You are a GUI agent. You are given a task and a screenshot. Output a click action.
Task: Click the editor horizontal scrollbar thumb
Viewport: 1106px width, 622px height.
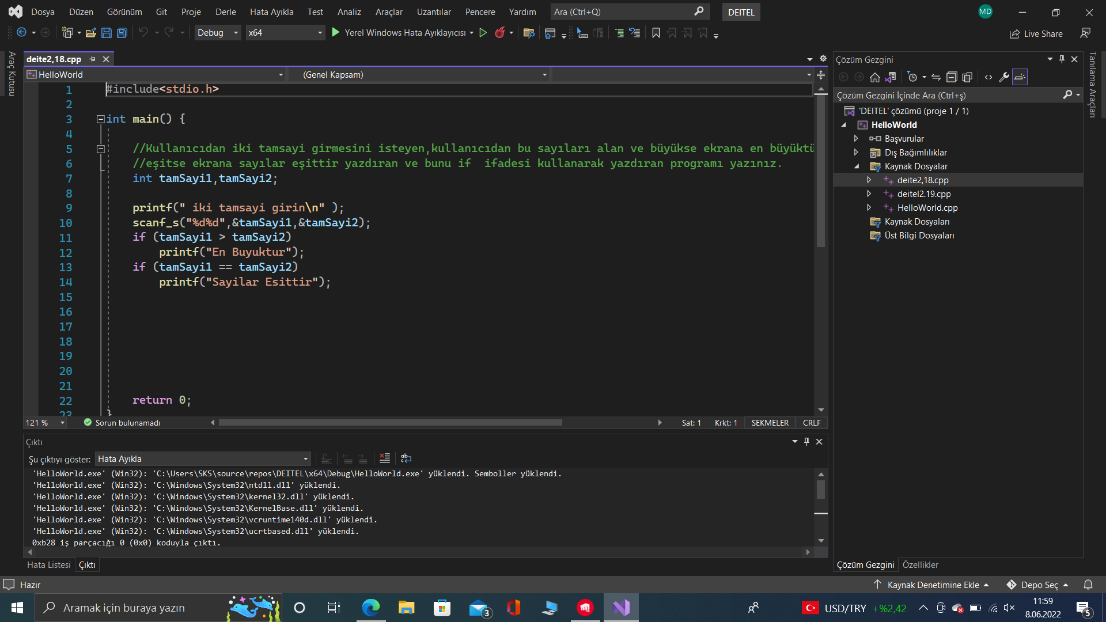390,423
